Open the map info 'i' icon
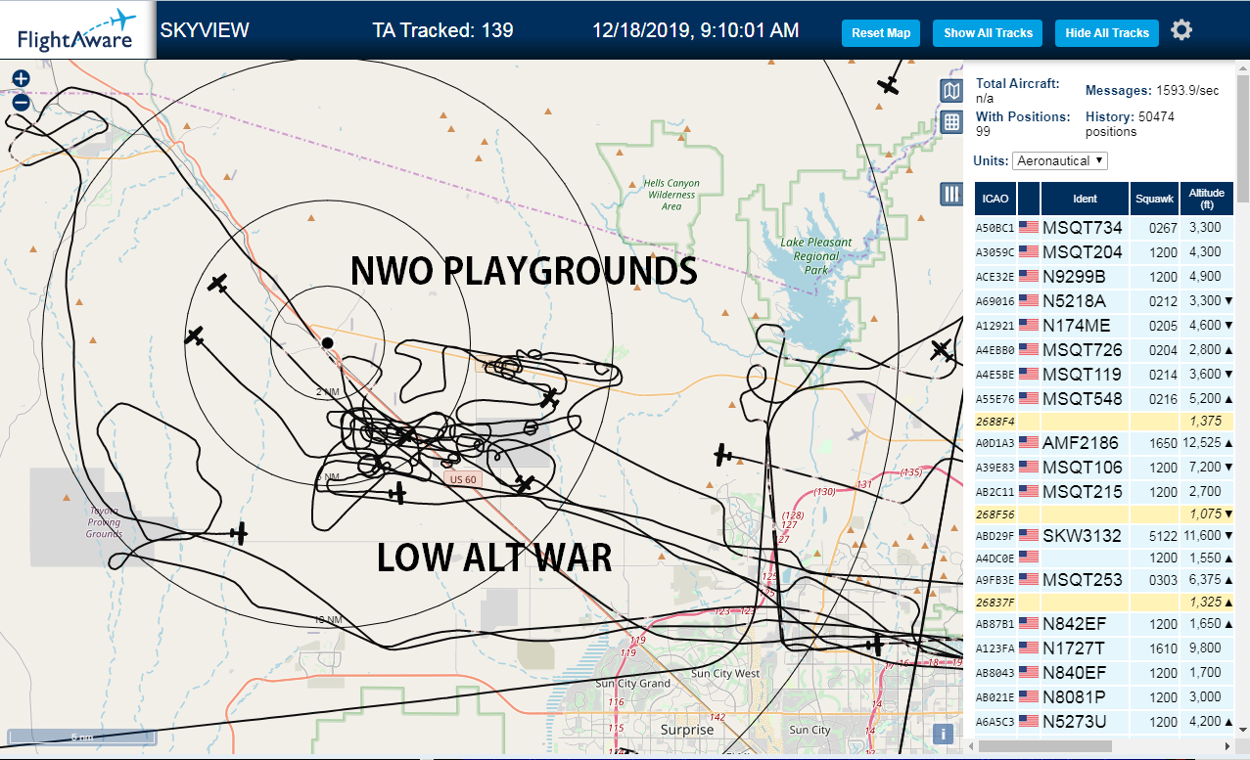Viewport: 1250px width, 760px height. click(x=943, y=734)
